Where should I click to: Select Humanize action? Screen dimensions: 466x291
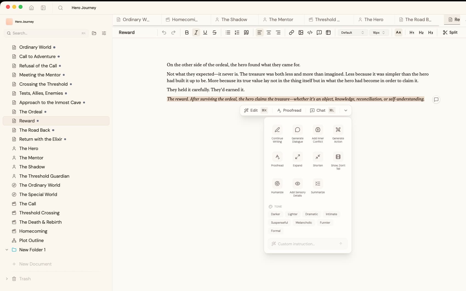pos(277,186)
